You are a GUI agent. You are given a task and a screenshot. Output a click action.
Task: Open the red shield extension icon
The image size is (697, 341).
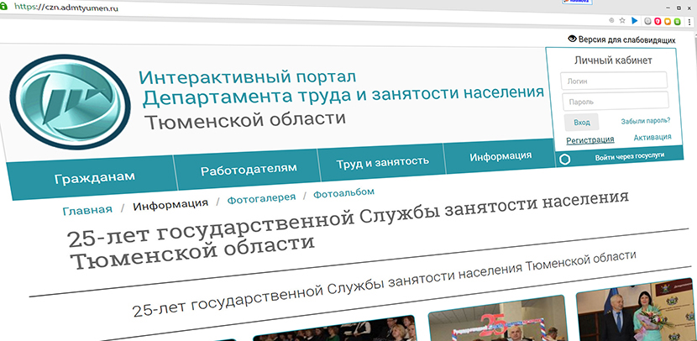click(x=658, y=21)
